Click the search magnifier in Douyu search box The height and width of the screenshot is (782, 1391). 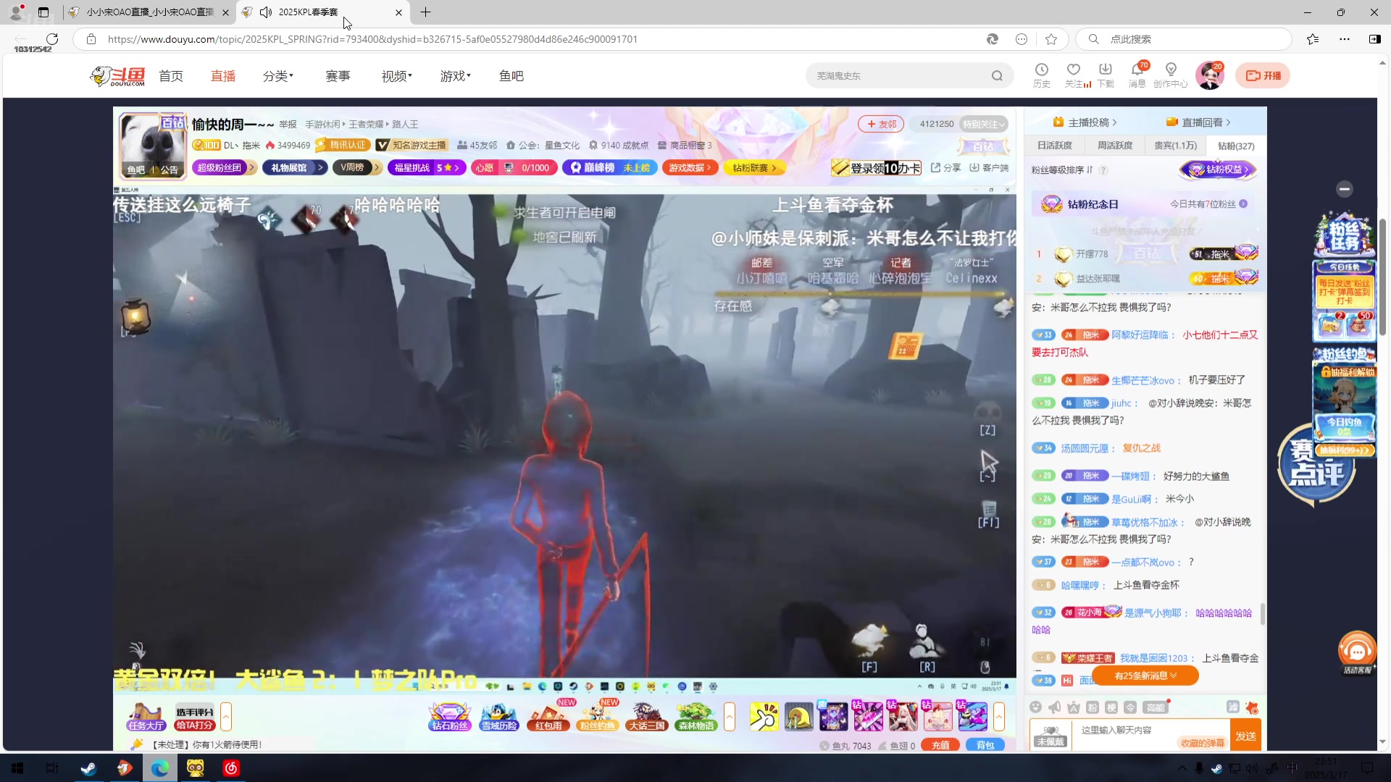click(x=997, y=75)
